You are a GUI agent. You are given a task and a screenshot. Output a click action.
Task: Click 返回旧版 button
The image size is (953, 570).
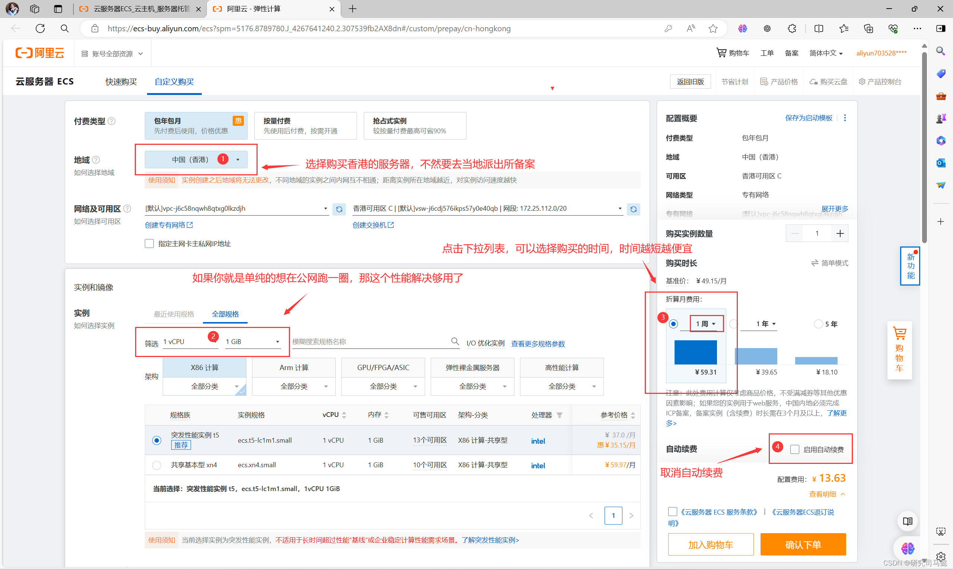691,82
